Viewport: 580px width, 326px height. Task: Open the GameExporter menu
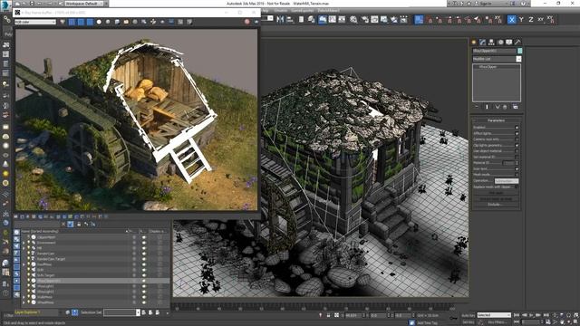(x=302, y=11)
